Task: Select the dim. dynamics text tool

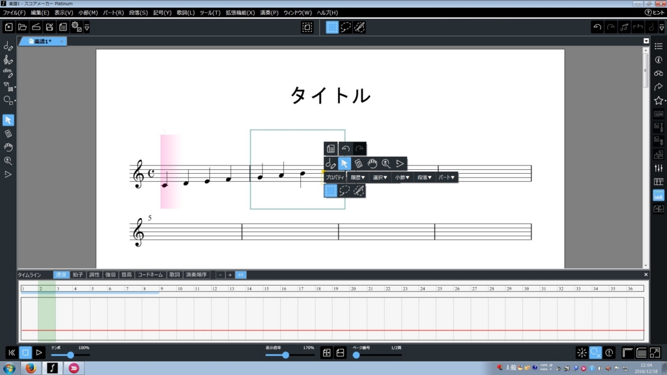Action: (8, 73)
